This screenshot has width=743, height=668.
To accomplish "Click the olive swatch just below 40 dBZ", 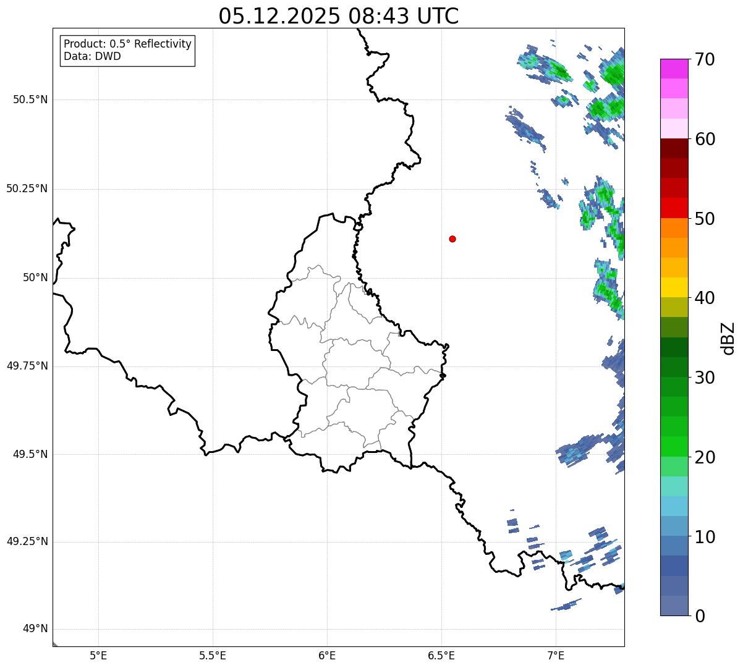I will (674, 307).
